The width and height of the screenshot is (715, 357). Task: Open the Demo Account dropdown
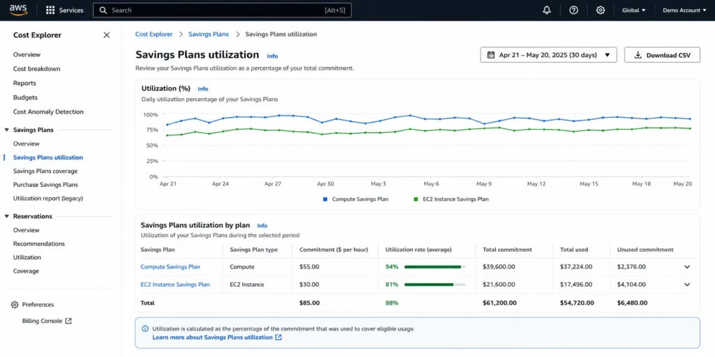(684, 10)
